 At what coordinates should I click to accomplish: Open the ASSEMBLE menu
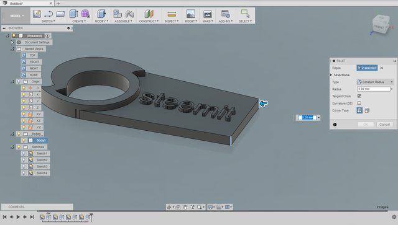pos(123,21)
